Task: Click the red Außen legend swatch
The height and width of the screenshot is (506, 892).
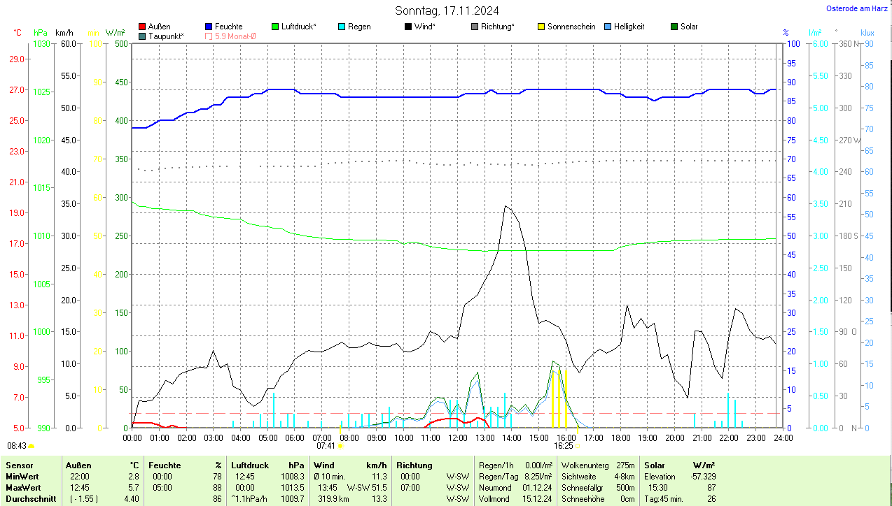Action: pyautogui.click(x=143, y=27)
